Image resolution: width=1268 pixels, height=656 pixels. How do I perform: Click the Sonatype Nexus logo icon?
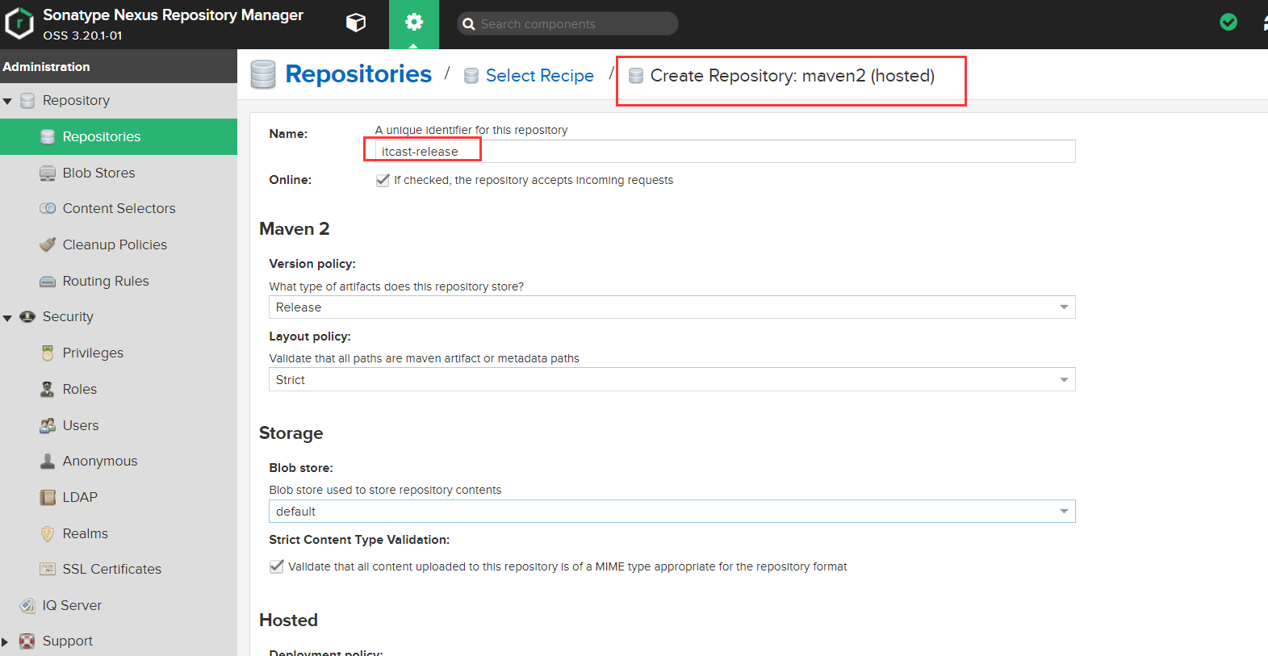click(19, 24)
